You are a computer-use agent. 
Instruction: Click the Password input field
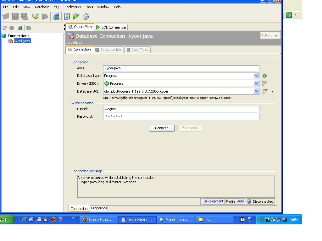[181, 117]
